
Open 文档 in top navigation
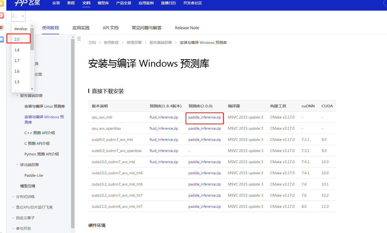86,3
